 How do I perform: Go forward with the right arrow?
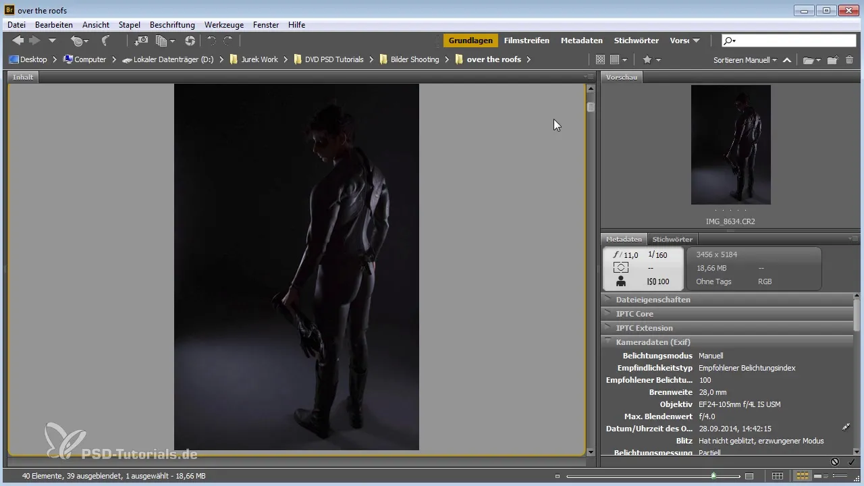coord(35,40)
